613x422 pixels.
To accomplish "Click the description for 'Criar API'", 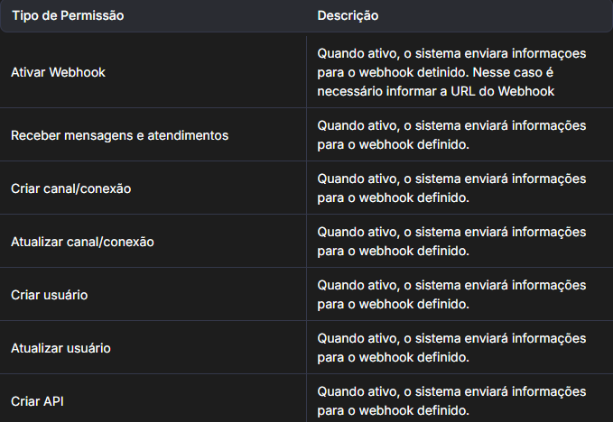I will 451,401.
